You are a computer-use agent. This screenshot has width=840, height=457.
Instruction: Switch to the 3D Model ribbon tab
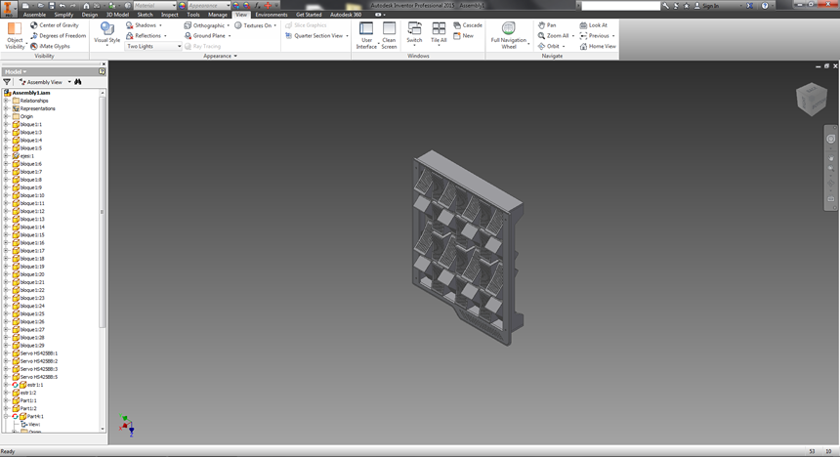pyautogui.click(x=117, y=15)
